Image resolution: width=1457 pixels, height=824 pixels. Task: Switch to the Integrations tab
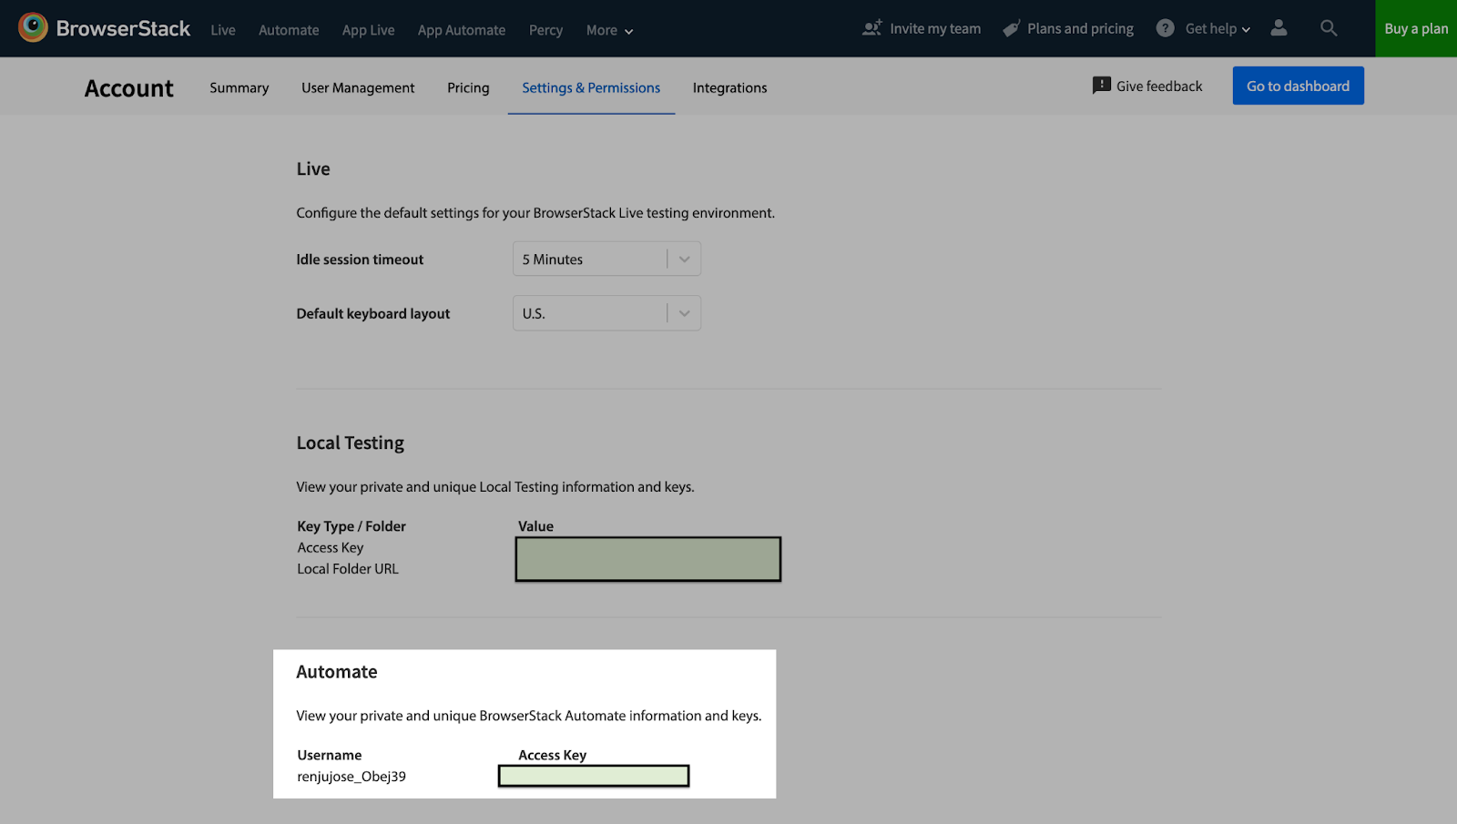pyautogui.click(x=729, y=87)
